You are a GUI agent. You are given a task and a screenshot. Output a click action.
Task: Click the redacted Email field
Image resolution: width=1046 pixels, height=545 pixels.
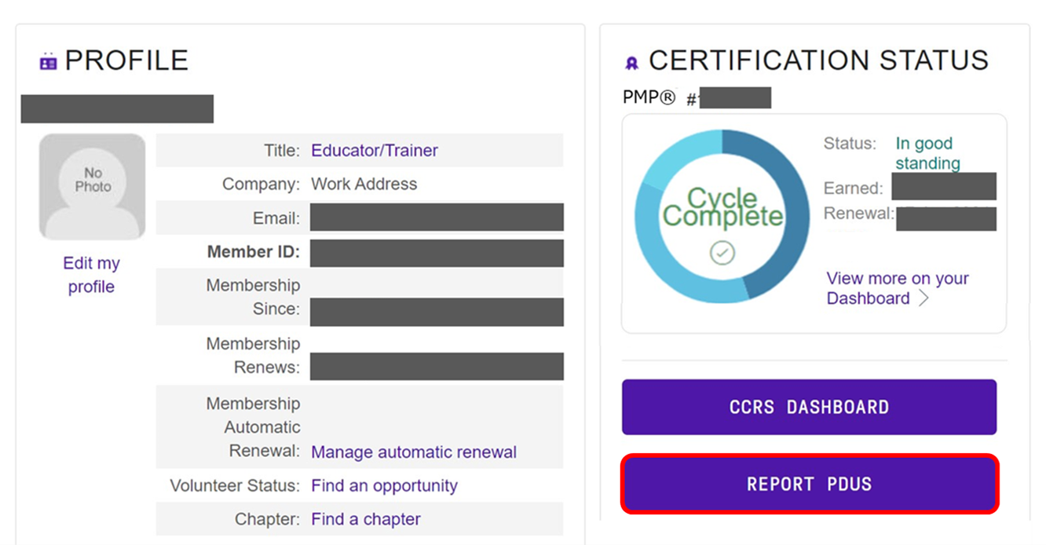pos(437,218)
